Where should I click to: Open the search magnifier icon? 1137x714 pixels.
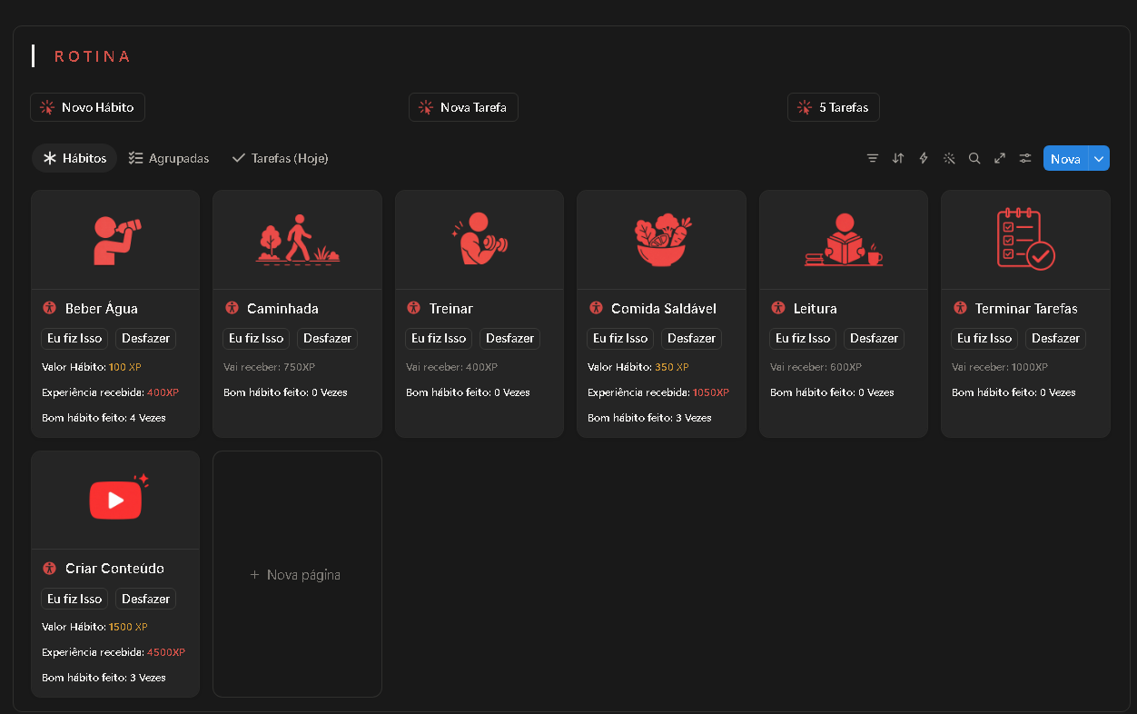click(974, 158)
